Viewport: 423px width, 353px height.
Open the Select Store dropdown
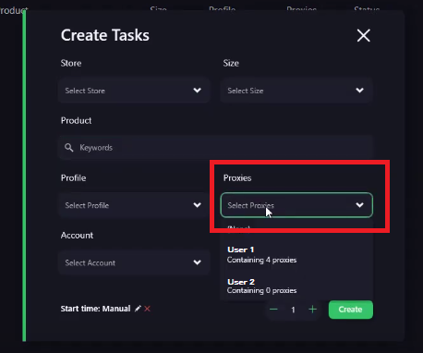click(x=134, y=91)
